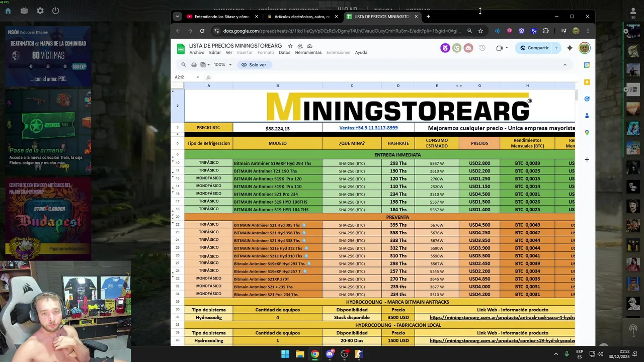Open the name box dropdown A2:I2
This screenshot has height=362, width=644.
click(198, 77)
